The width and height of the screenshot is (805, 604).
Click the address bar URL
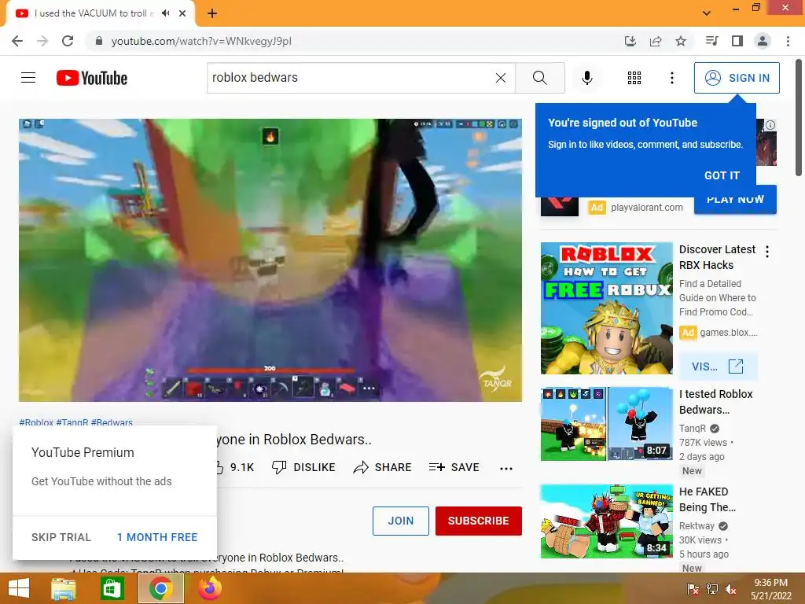(201, 41)
